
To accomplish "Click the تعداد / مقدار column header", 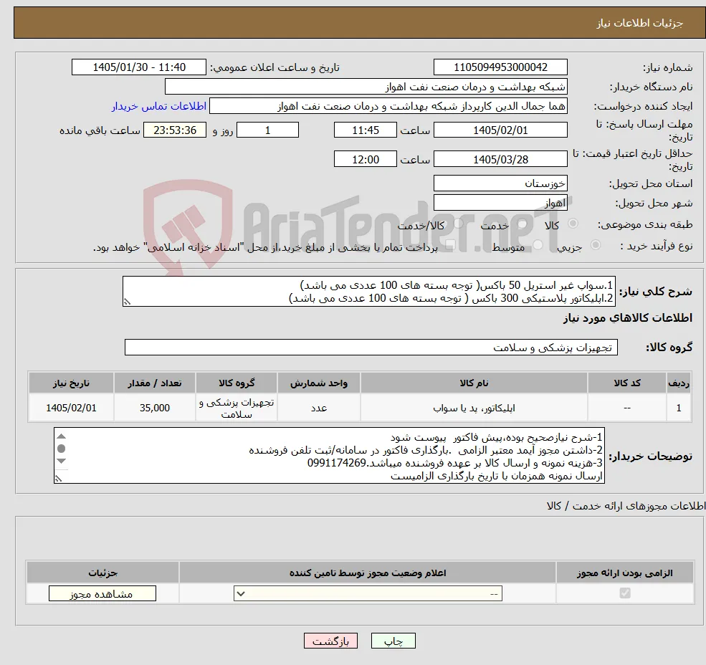I will click(x=154, y=383).
